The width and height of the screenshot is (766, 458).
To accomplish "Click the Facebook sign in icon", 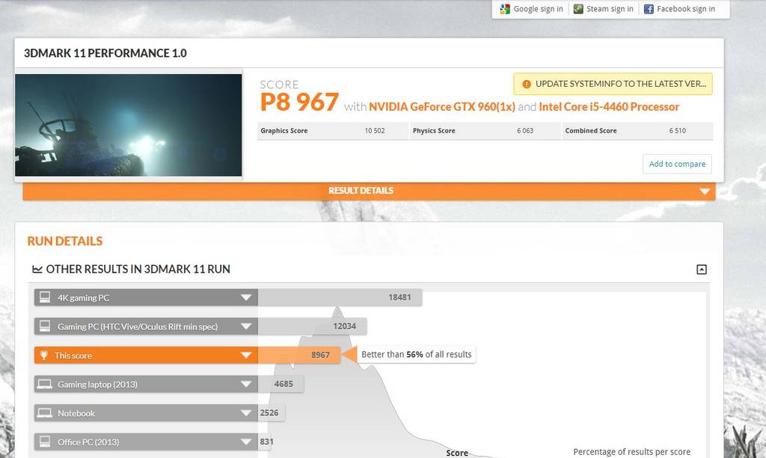I will tap(649, 9).
